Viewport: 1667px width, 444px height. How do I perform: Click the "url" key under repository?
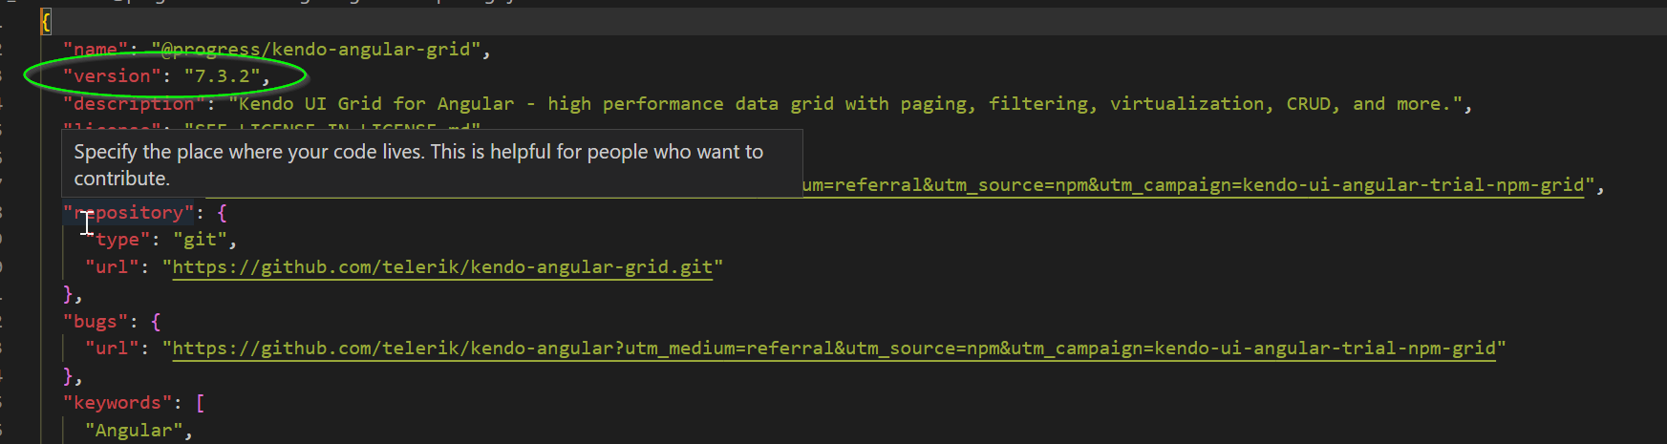[x=112, y=267]
